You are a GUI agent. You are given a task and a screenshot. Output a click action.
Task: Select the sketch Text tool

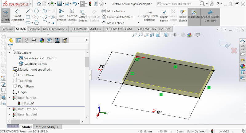53,17
